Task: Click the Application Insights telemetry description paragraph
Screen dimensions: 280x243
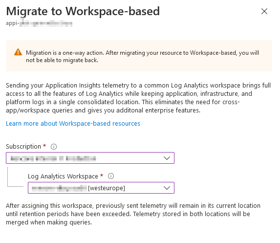Action: (x=138, y=98)
